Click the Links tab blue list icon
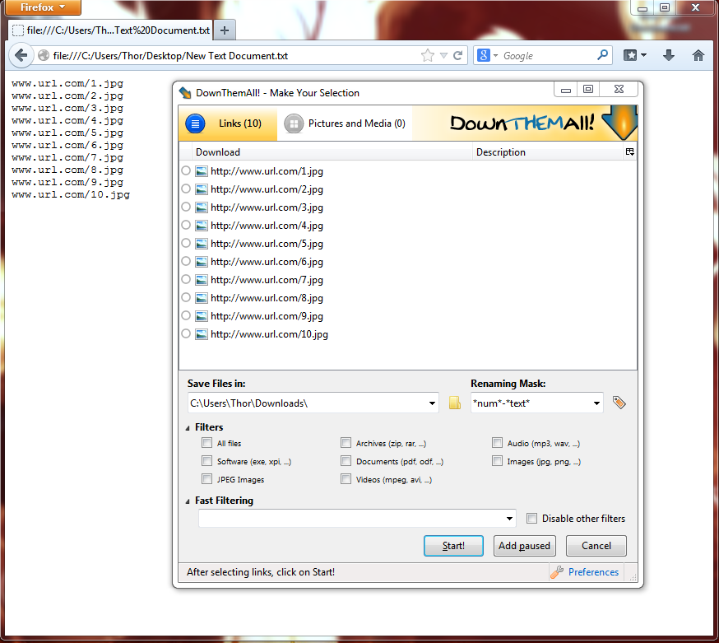This screenshot has height=643, width=719. 195,123
